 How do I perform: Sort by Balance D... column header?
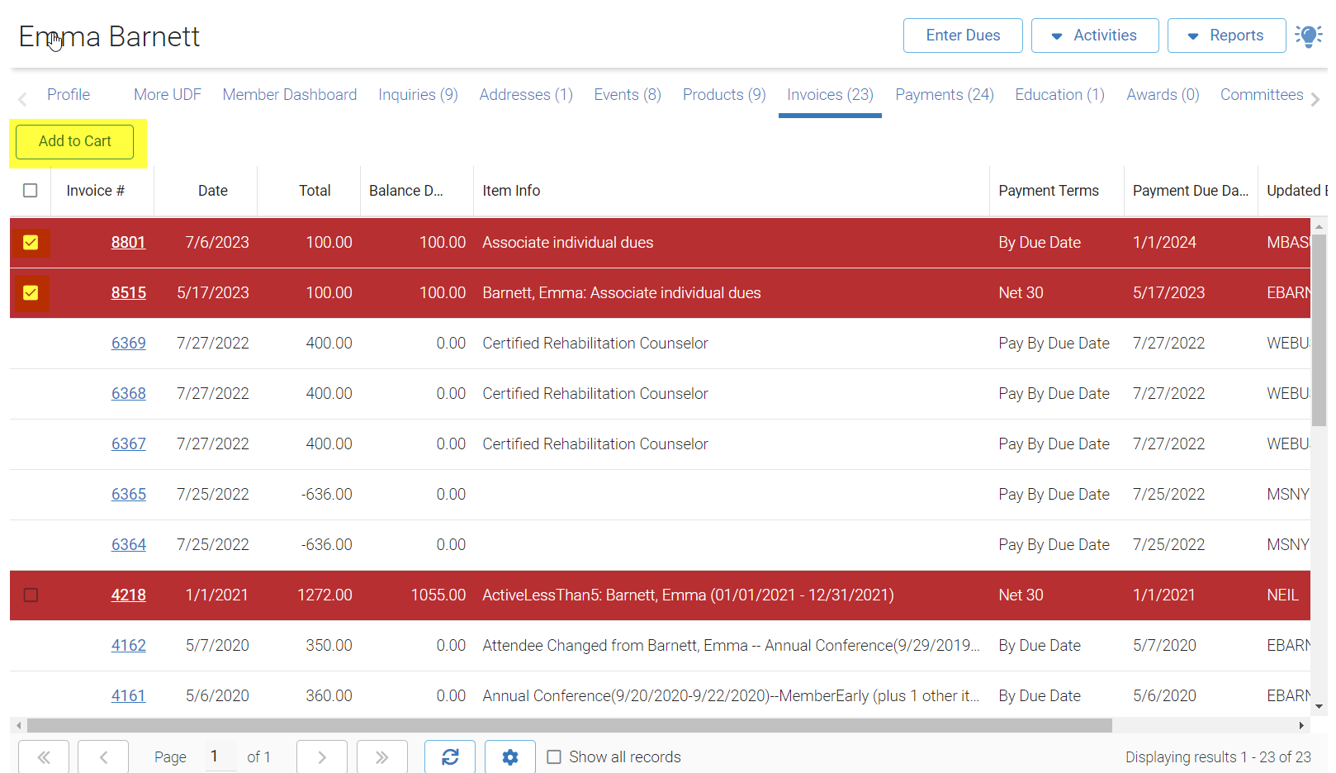[417, 191]
